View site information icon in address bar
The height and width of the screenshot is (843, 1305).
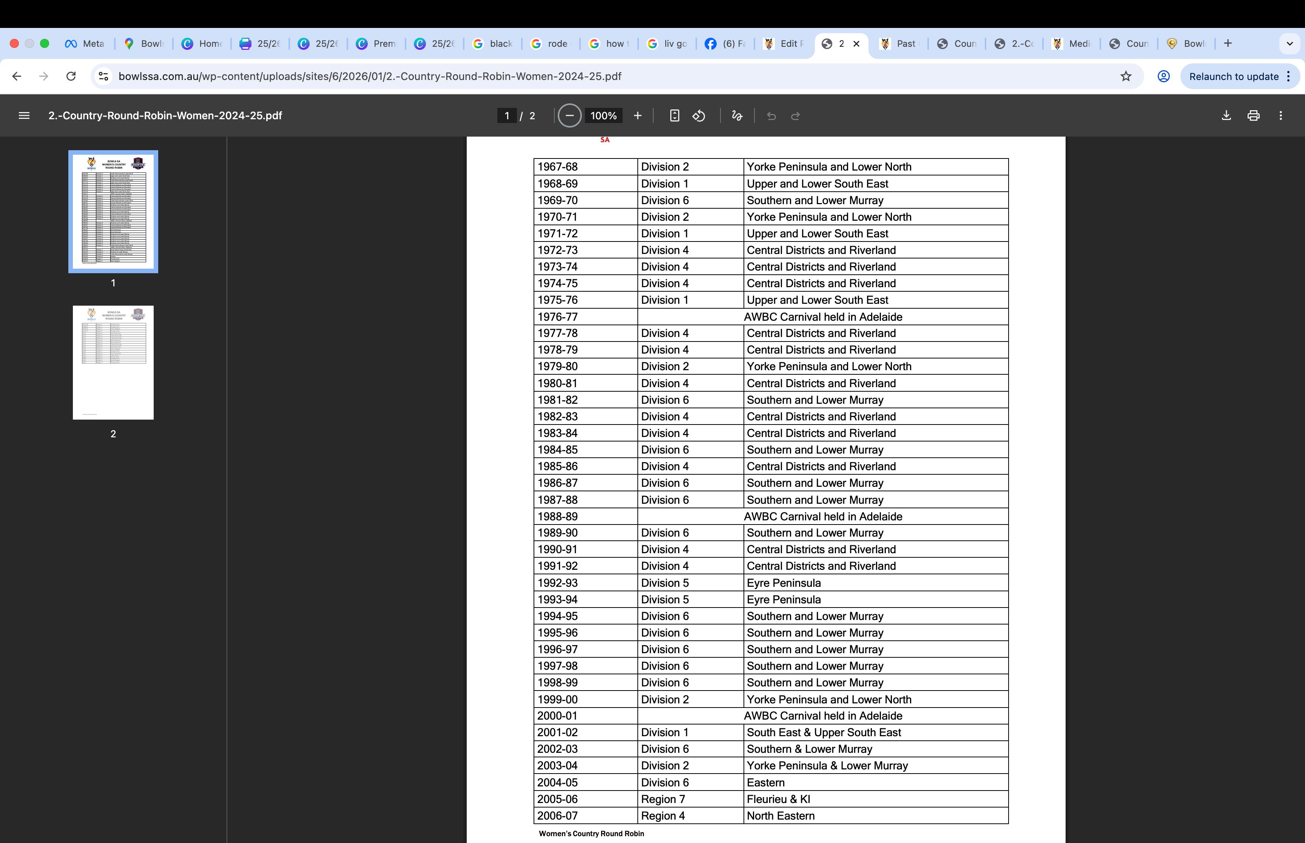[x=103, y=76]
